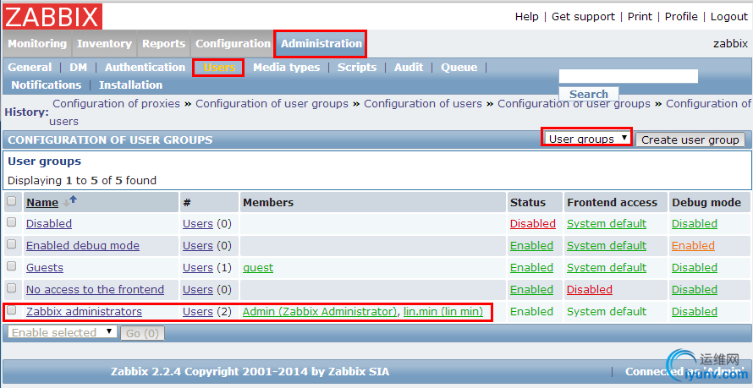Open the Profile link
The height and width of the screenshot is (388, 753).
tap(681, 17)
